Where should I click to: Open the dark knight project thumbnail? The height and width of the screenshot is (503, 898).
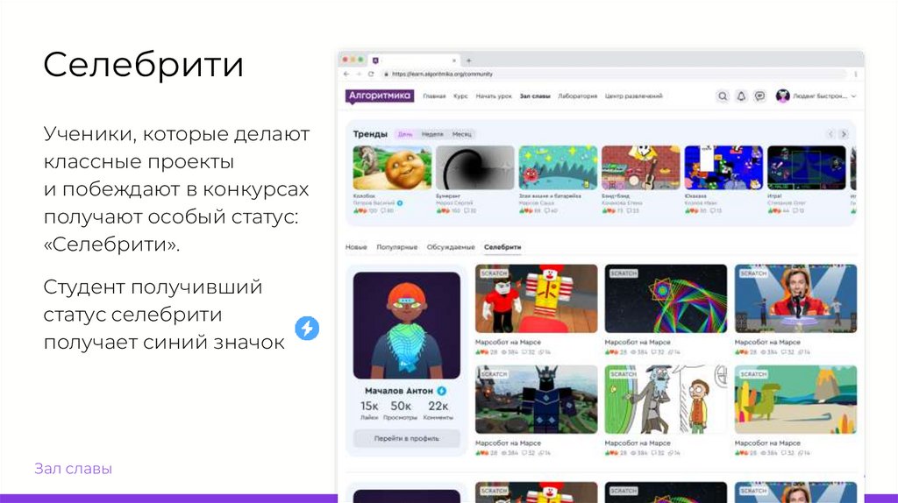[x=536, y=400]
